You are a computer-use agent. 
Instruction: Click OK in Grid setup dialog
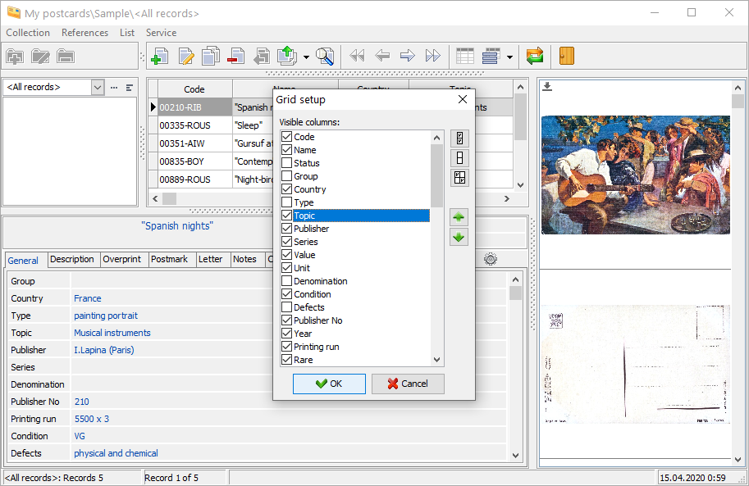point(329,384)
